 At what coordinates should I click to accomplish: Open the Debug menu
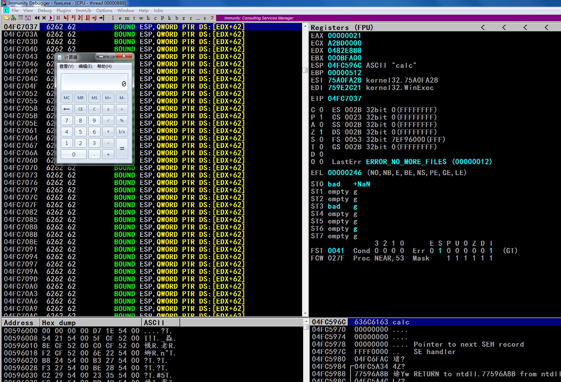tap(45, 10)
